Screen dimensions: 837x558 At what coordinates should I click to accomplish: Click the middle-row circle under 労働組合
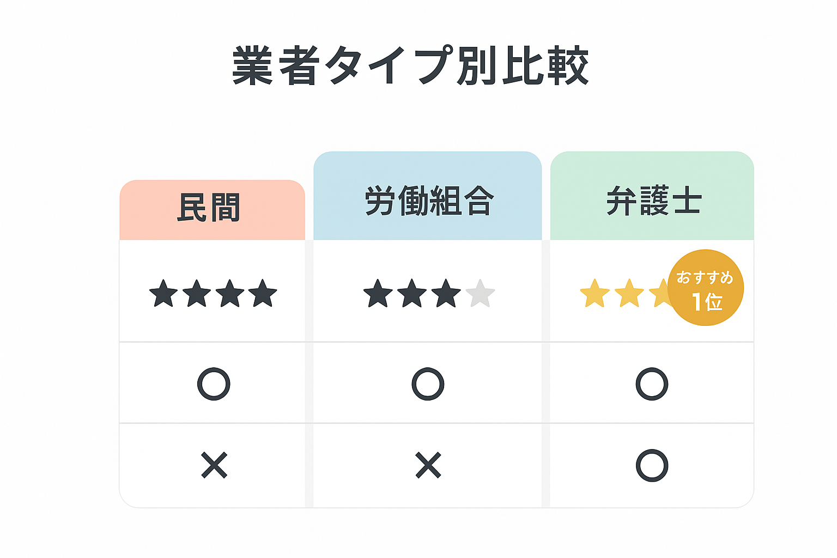(428, 384)
